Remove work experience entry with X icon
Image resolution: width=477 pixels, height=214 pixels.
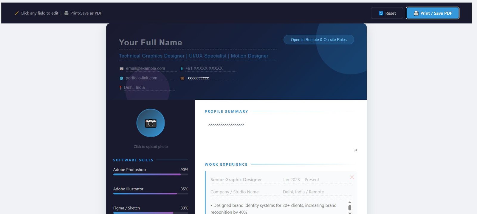click(352, 178)
